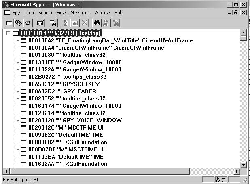Click window icon of 00A50312 GPYSOFTKEY row
The width and height of the screenshot is (250, 184).
click(x=23, y=84)
